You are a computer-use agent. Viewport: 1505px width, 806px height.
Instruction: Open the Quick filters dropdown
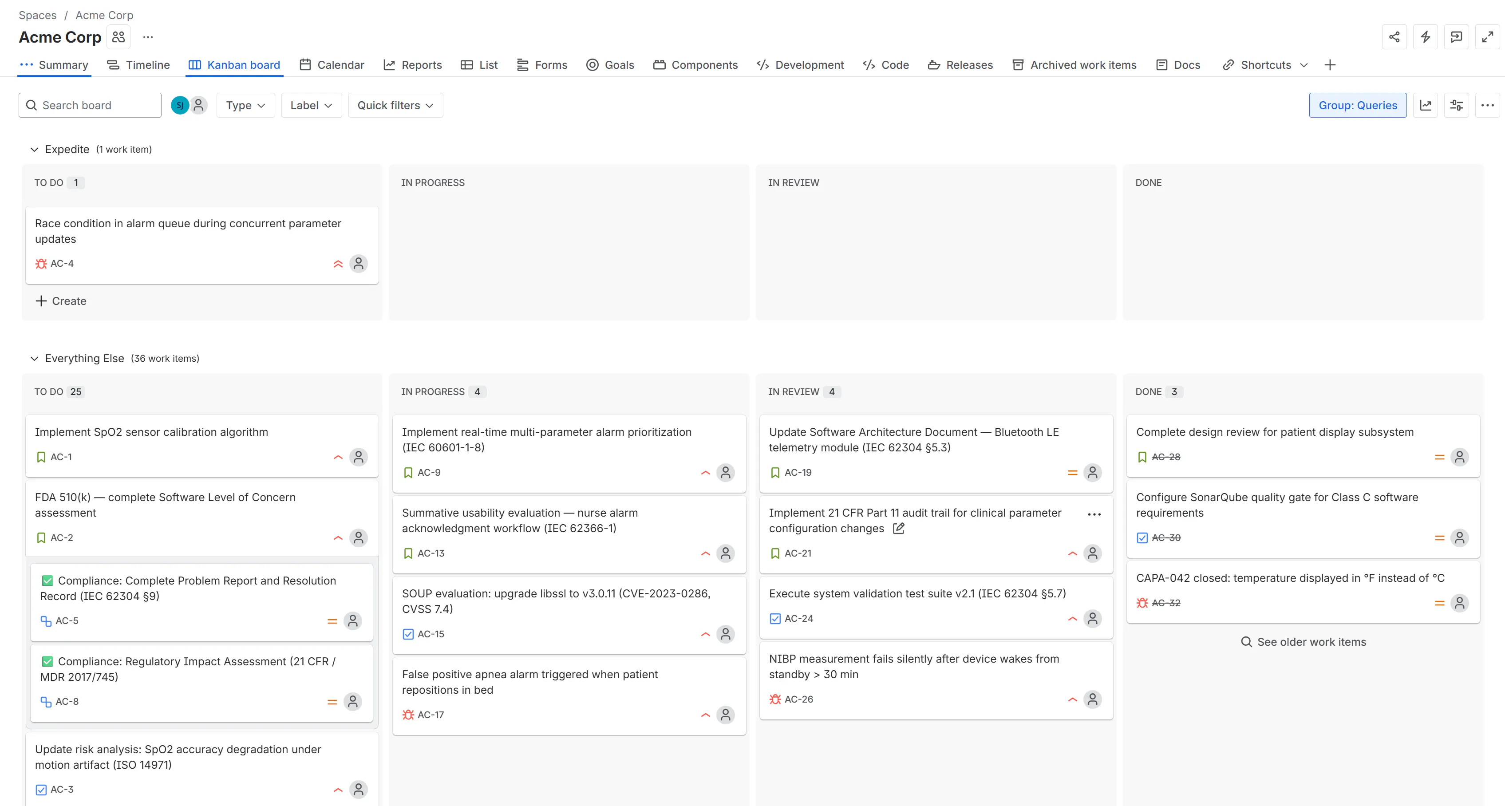click(395, 105)
